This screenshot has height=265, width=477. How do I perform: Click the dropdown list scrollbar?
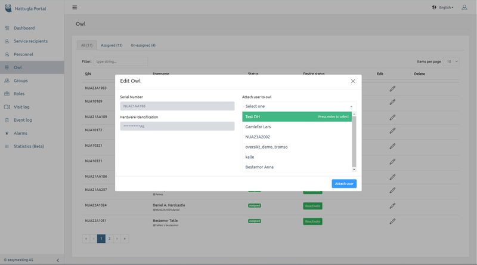[354, 140]
